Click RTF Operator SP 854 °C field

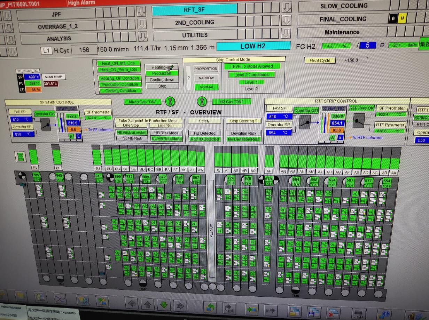(278, 133)
